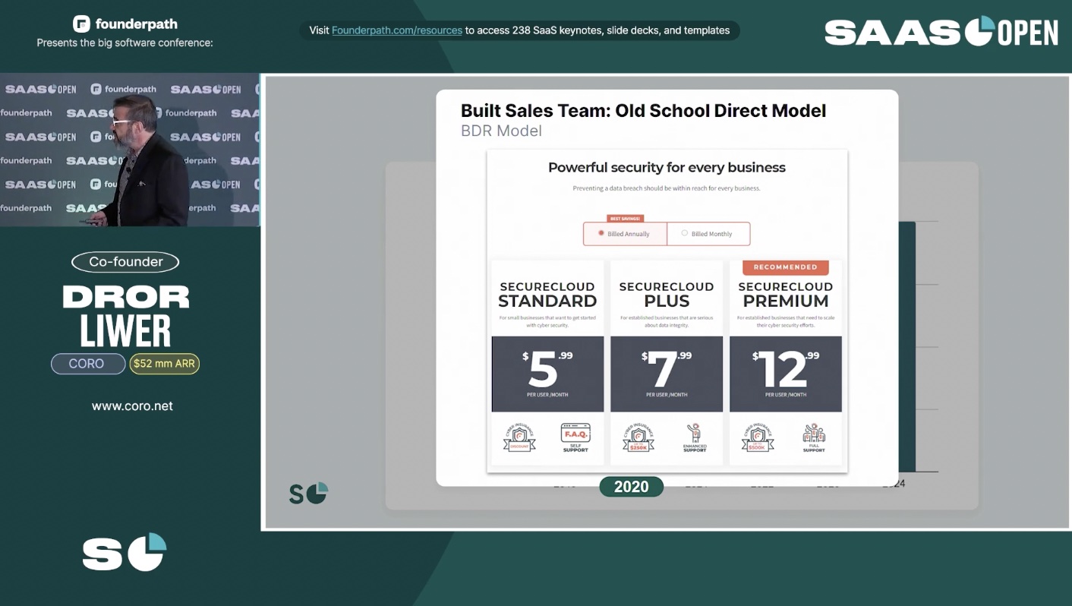The height and width of the screenshot is (606, 1072).
Task: Click the www.coro.net website text
Action: [132, 406]
